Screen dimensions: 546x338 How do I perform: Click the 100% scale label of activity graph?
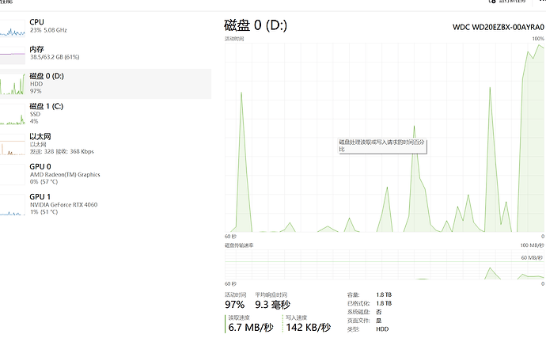coord(538,39)
